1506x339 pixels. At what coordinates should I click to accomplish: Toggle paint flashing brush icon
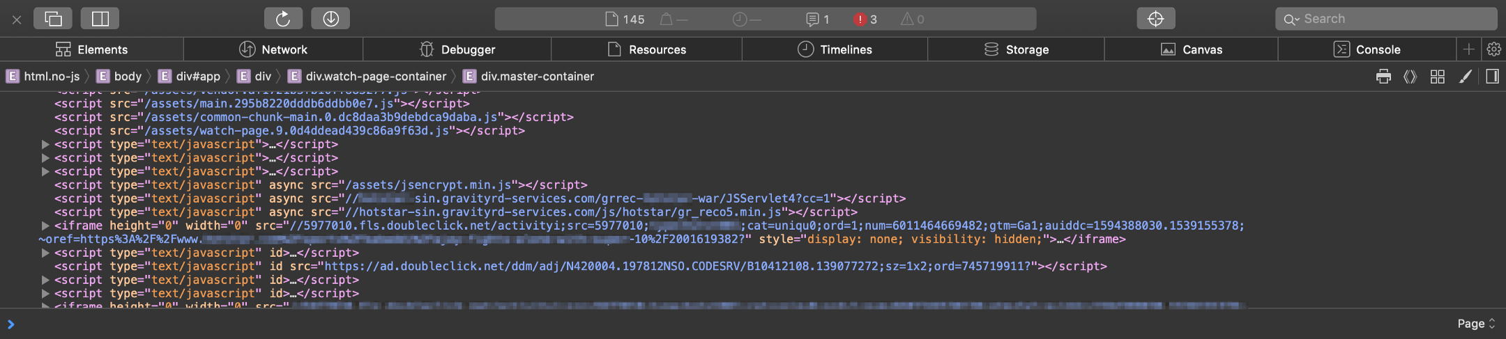point(1465,77)
